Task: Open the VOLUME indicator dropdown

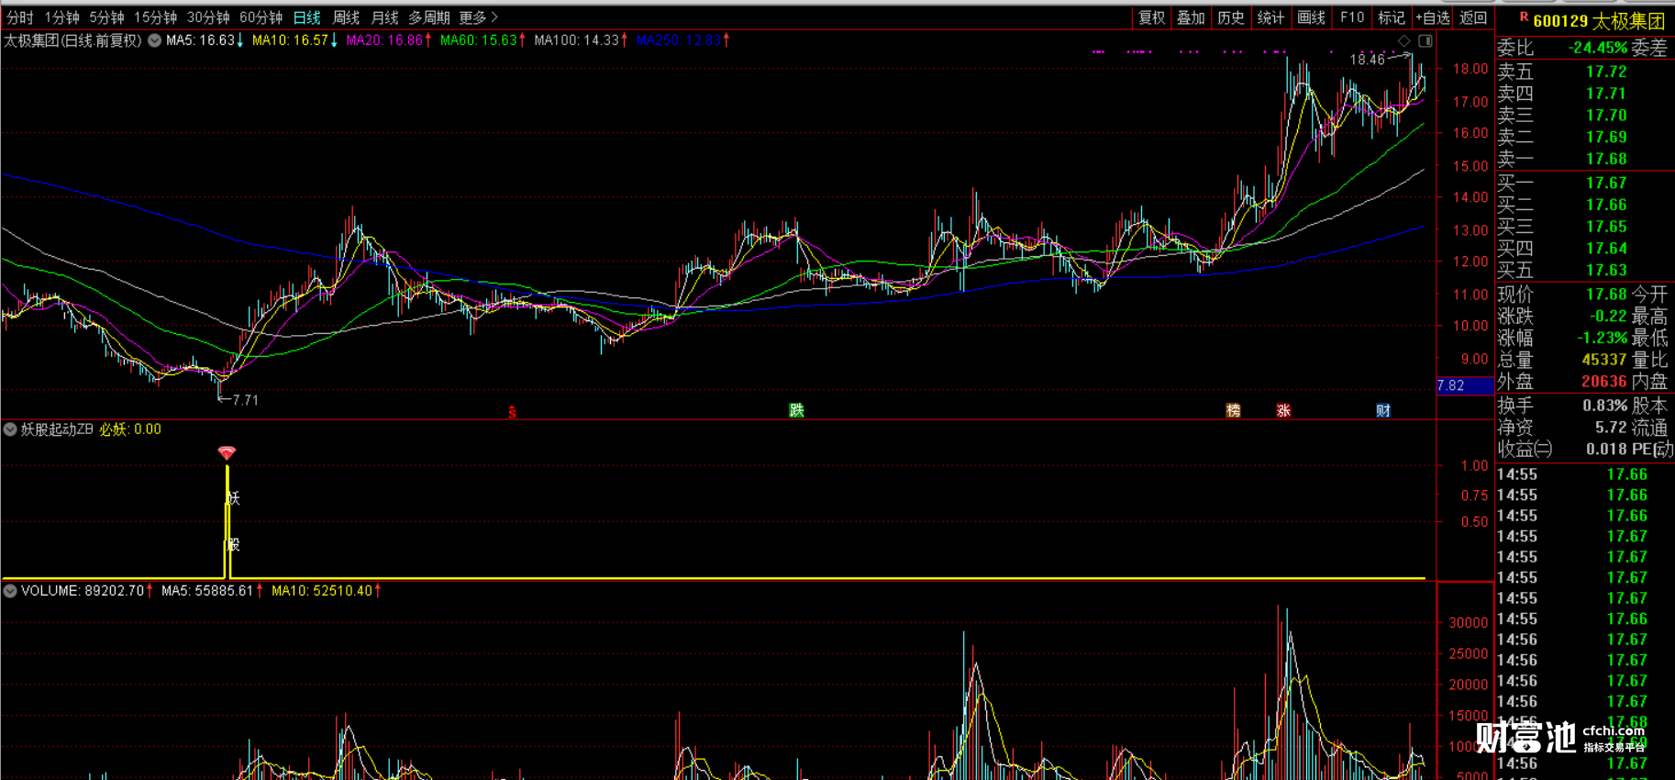Action: (10, 591)
